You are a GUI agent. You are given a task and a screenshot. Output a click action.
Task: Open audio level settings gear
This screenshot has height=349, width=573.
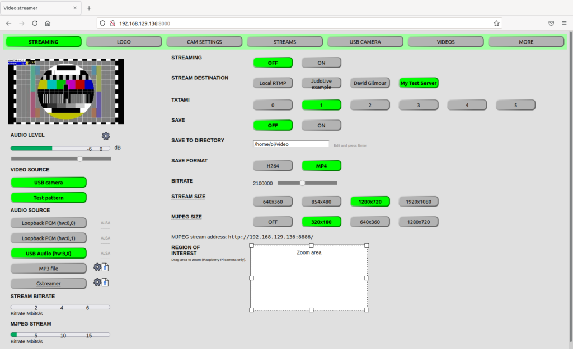(x=106, y=136)
